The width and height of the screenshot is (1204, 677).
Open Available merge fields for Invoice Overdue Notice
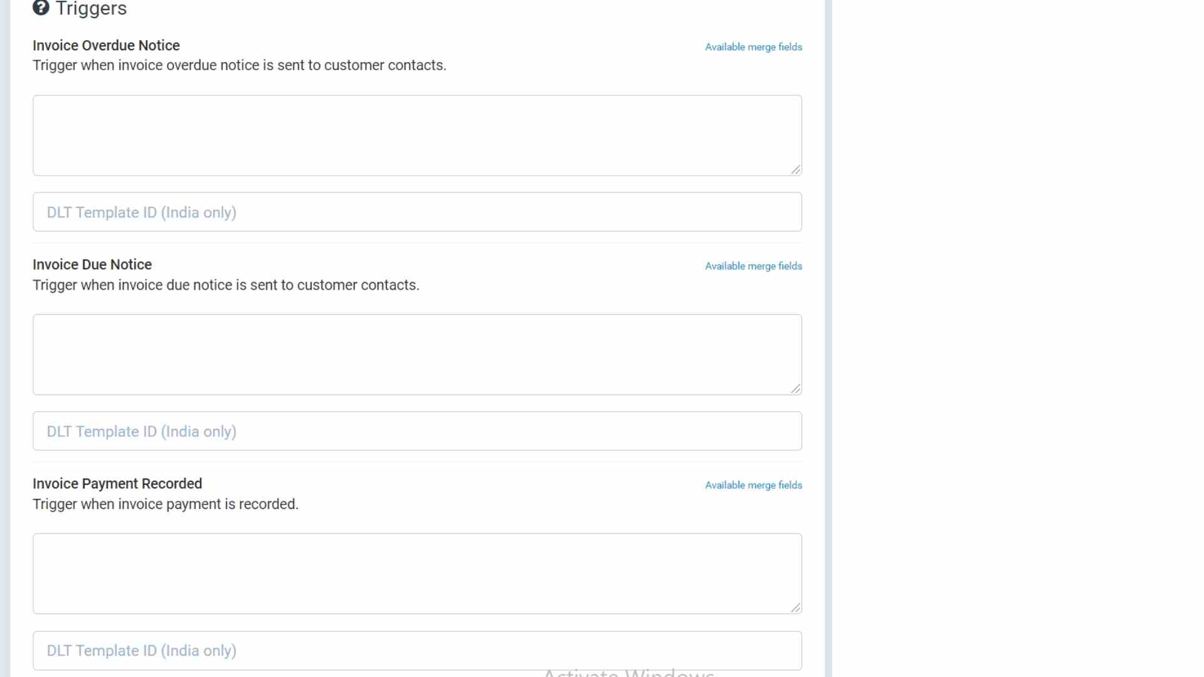753,46
